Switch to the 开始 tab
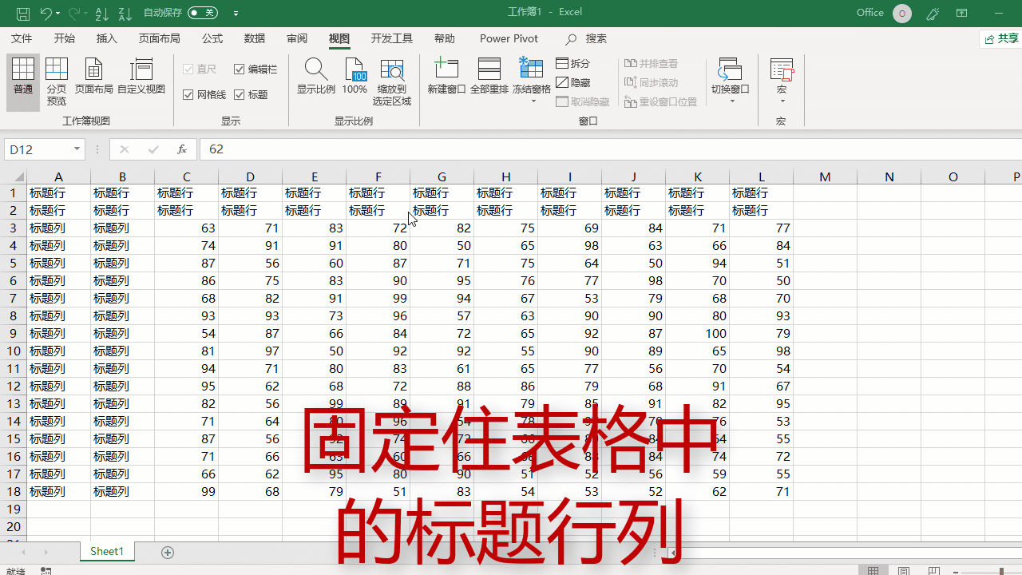 65,38
